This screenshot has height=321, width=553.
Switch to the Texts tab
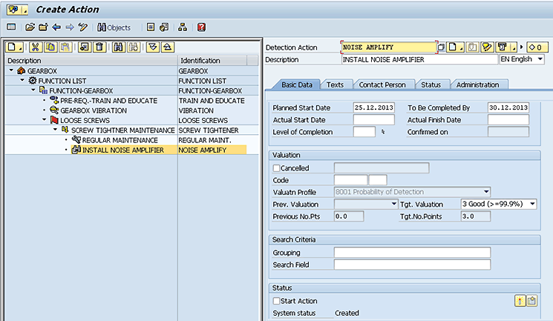(x=335, y=85)
